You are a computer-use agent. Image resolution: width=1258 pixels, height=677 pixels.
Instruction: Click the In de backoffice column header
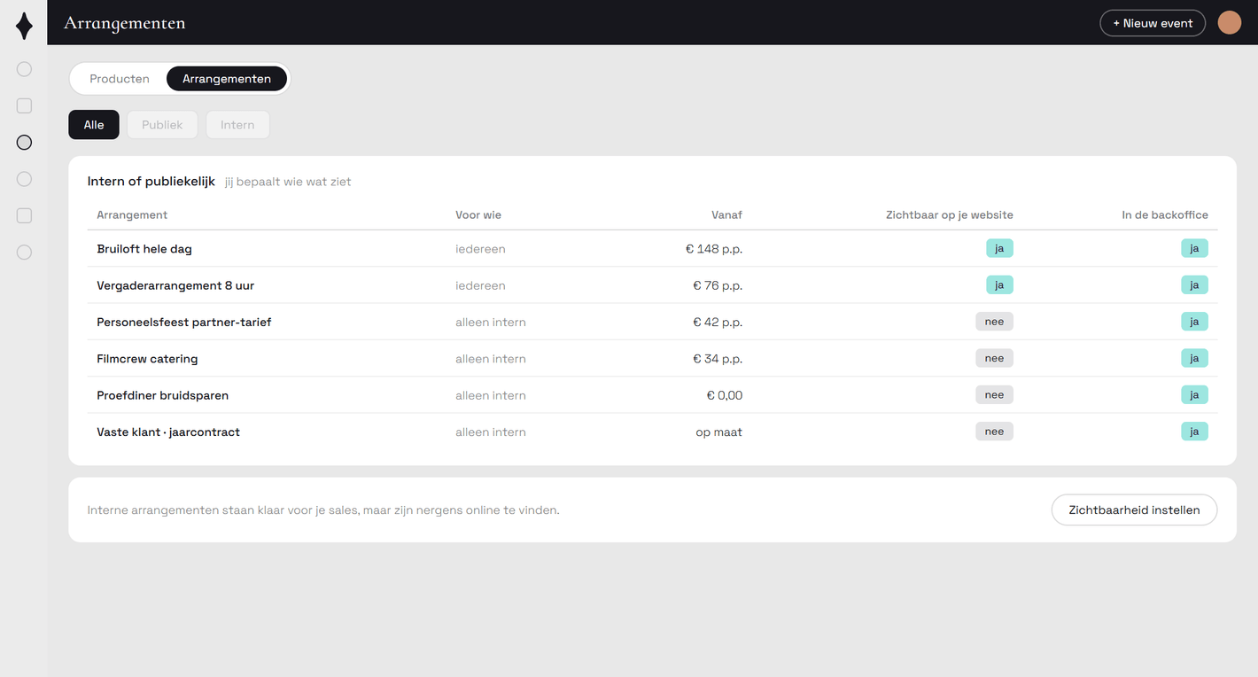(1165, 214)
